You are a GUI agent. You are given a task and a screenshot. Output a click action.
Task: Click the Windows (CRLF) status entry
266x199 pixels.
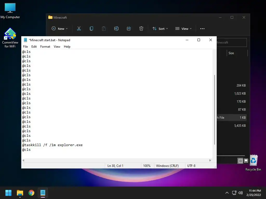click(167, 166)
